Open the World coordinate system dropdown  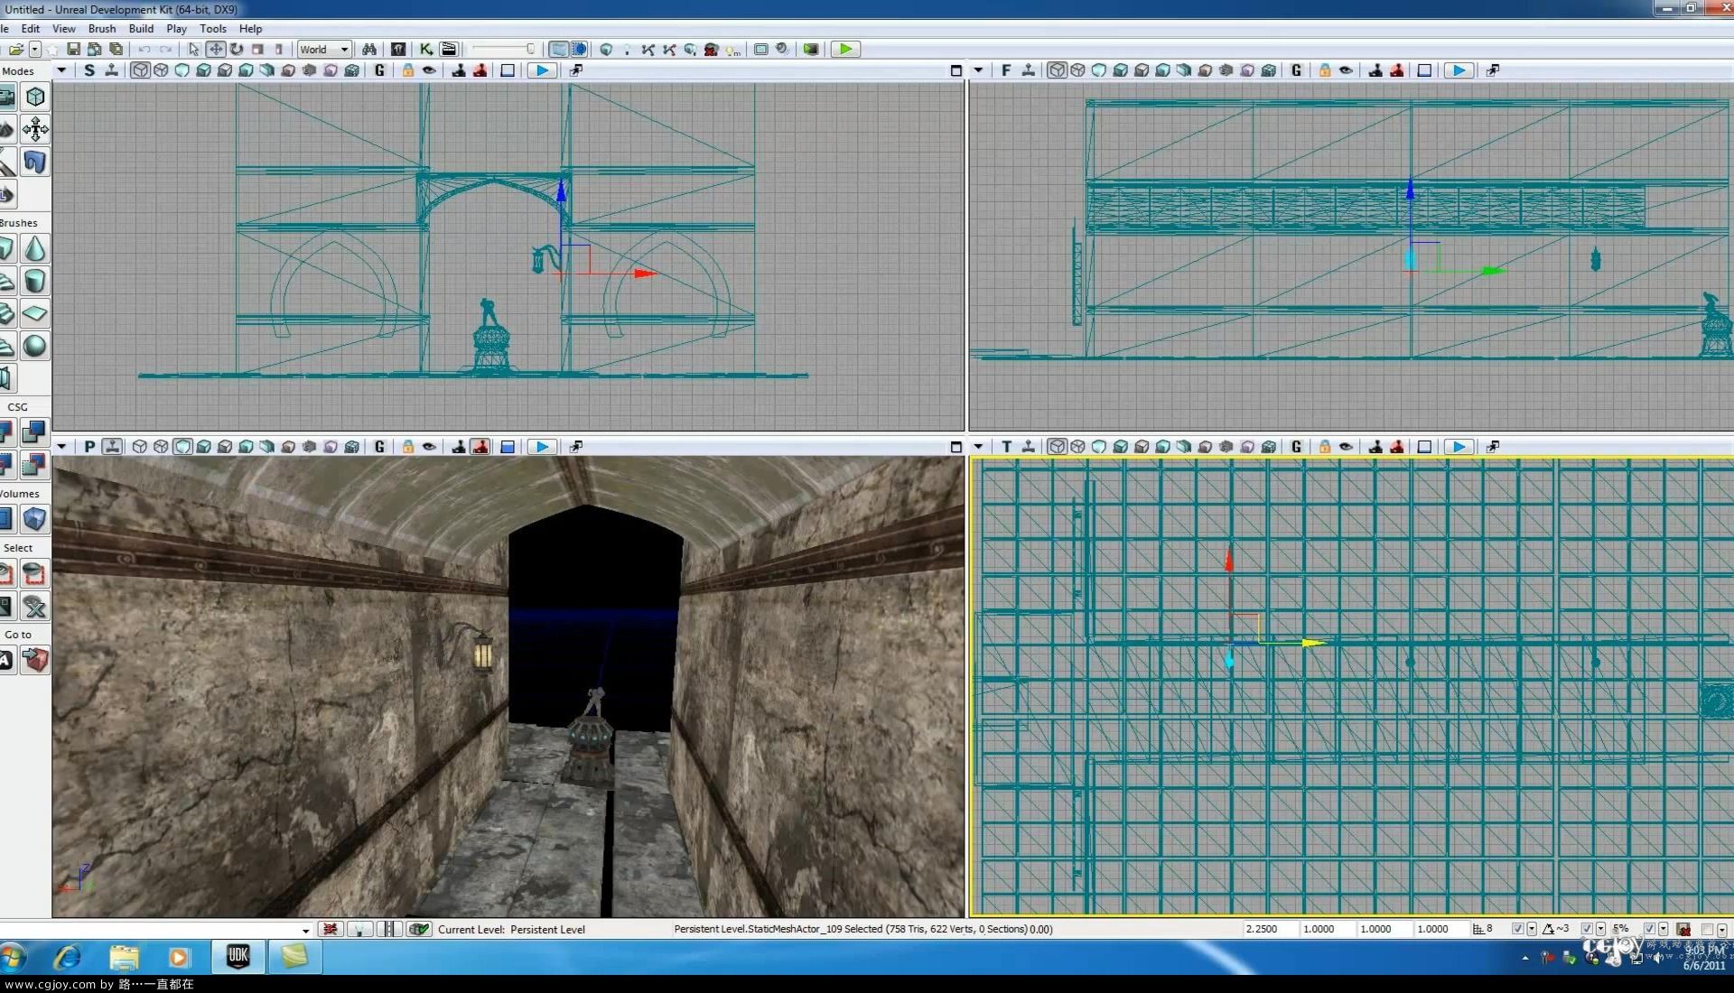[323, 50]
